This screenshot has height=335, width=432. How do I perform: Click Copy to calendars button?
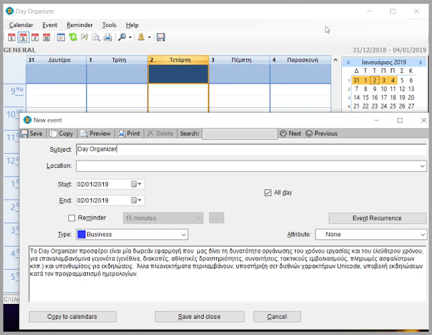[x=72, y=317]
